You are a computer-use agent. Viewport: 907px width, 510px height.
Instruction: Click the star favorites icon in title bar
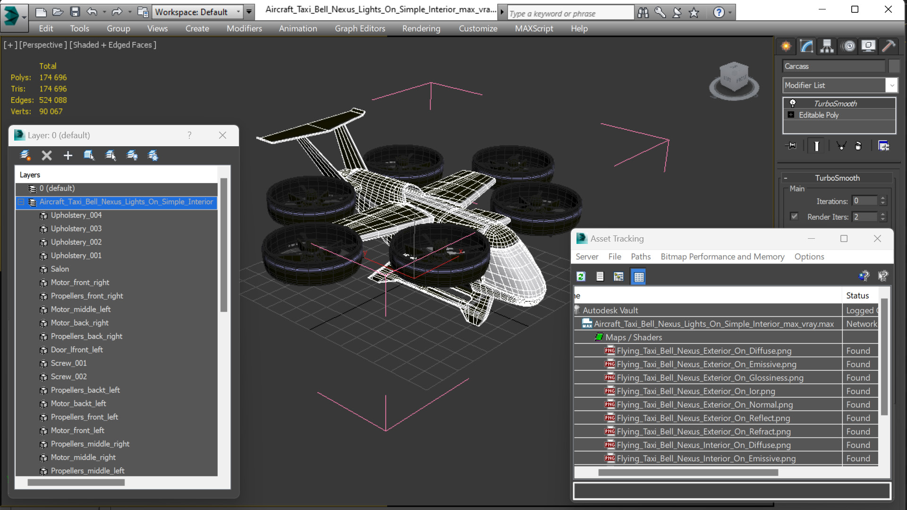coord(694,13)
